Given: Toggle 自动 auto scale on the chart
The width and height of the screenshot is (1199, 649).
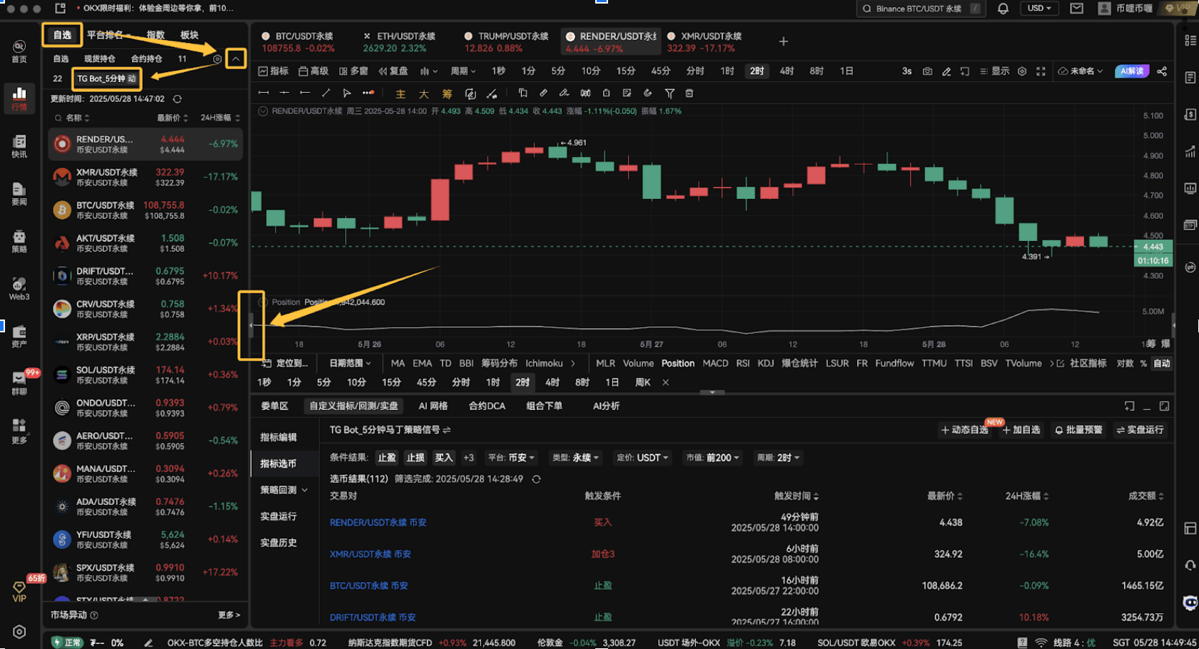Looking at the screenshot, I should tap(1162, 364).
